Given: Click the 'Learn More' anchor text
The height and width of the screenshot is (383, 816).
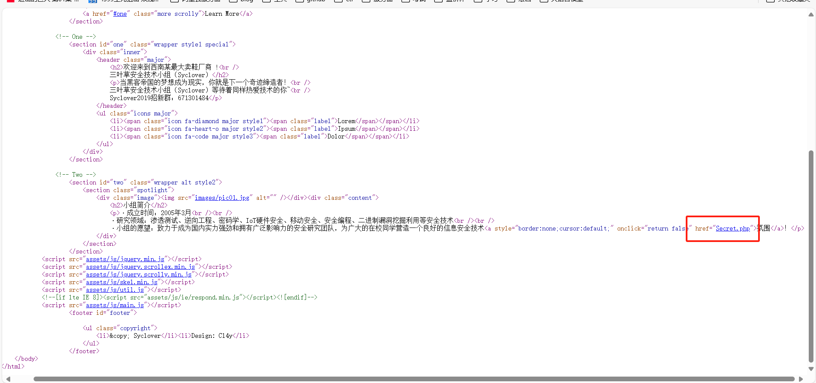Looking at the screenshot, I should click(x=222, y=14).
